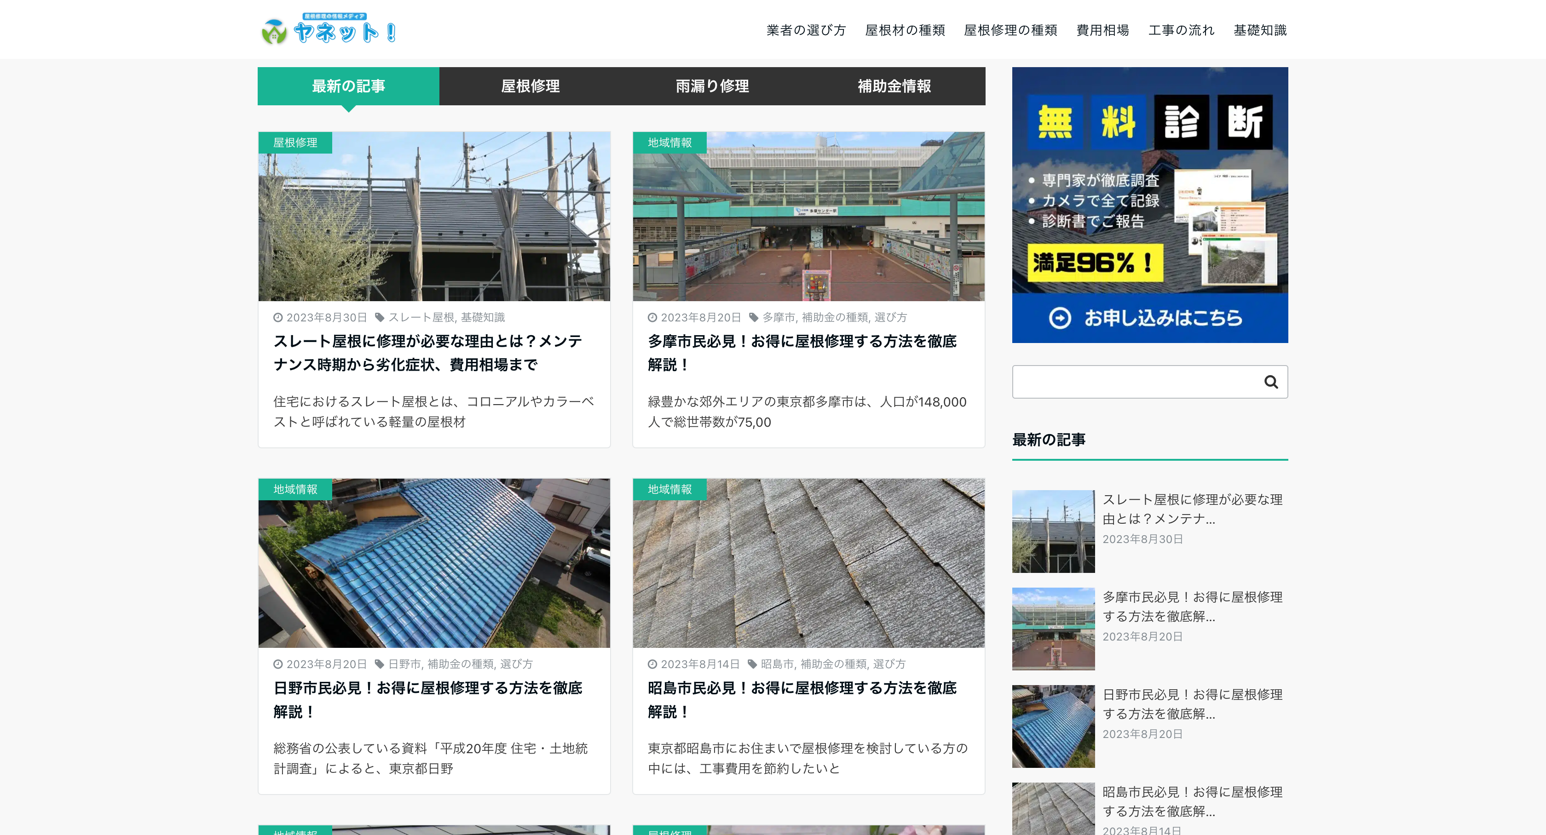Switch to the 屋根修理 tab
Screen dimensions: 1546x835
point(530,86)
